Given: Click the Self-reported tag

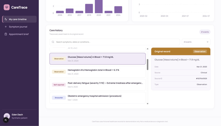Looking at the screenshot, I should click(59, 85).
